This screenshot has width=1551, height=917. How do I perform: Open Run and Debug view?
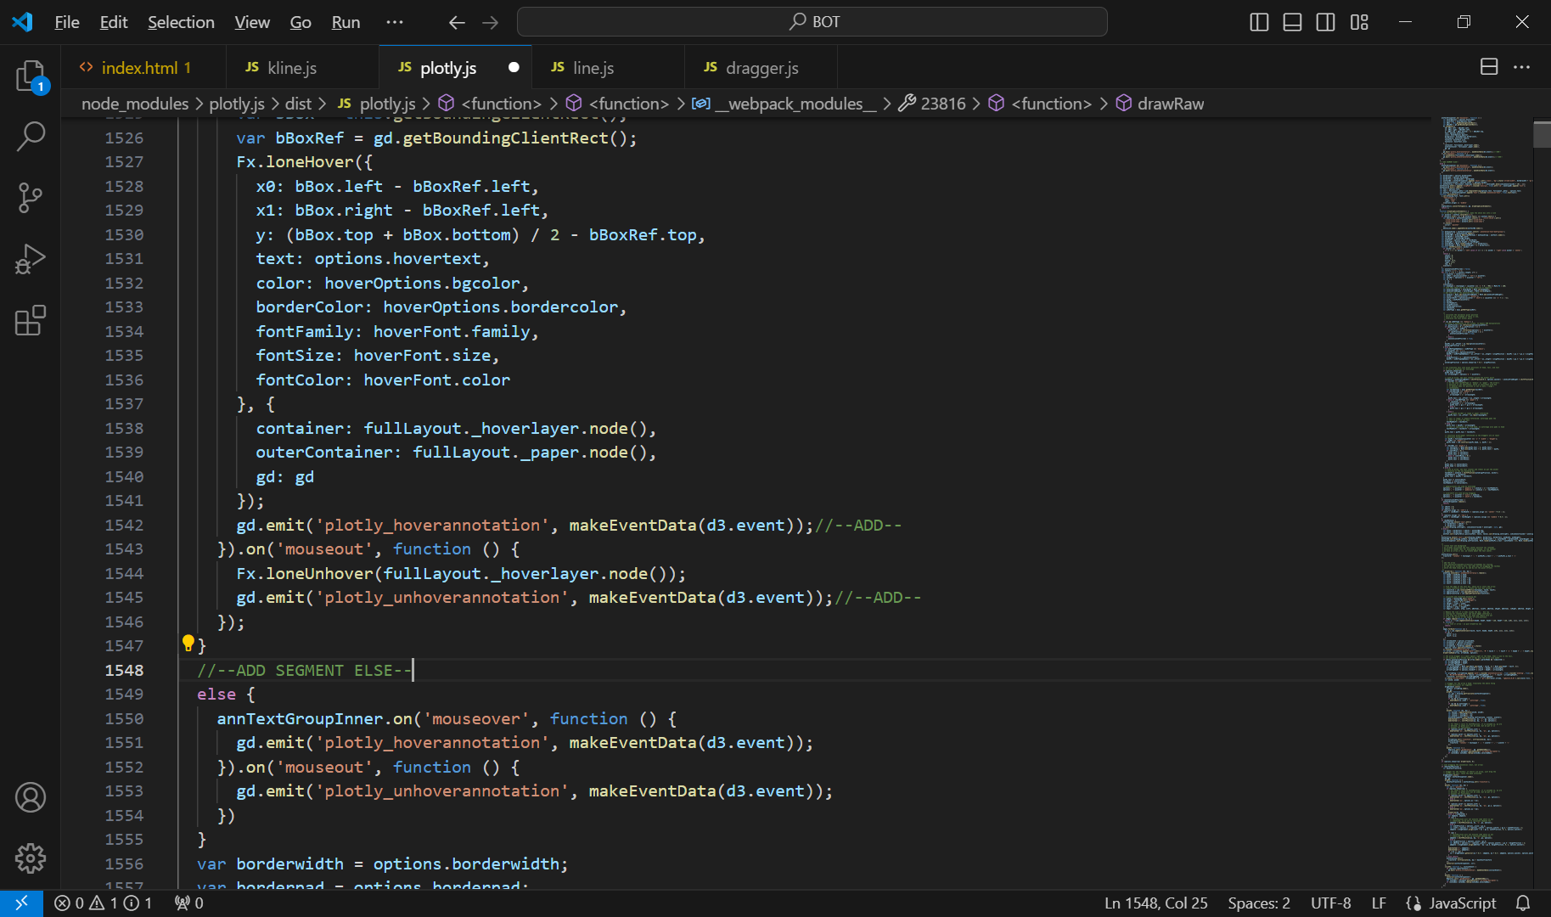(31, 259)
